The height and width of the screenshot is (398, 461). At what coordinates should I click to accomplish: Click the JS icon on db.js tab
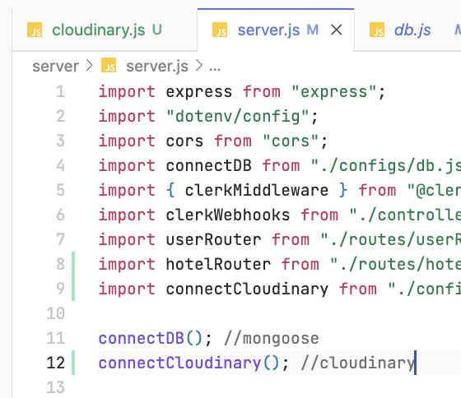coord(377,30)
